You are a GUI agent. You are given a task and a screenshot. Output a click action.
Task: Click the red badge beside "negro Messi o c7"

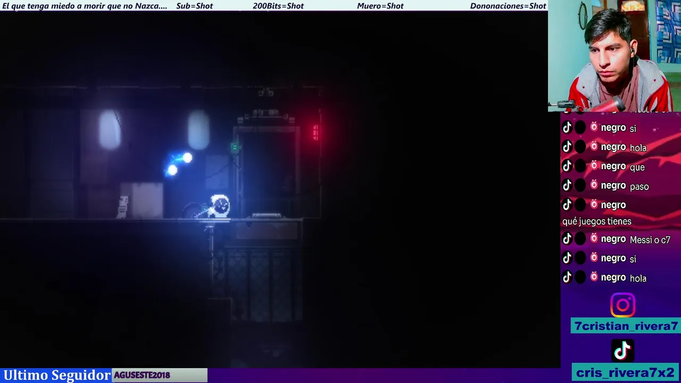point(594,238)
